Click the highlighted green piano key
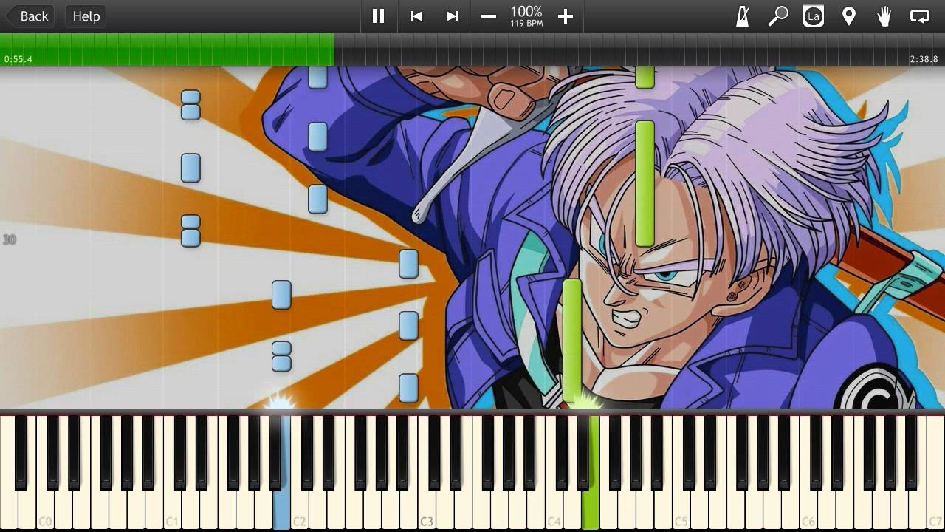This screenshot has height=532, width=945. coord(590,511)
